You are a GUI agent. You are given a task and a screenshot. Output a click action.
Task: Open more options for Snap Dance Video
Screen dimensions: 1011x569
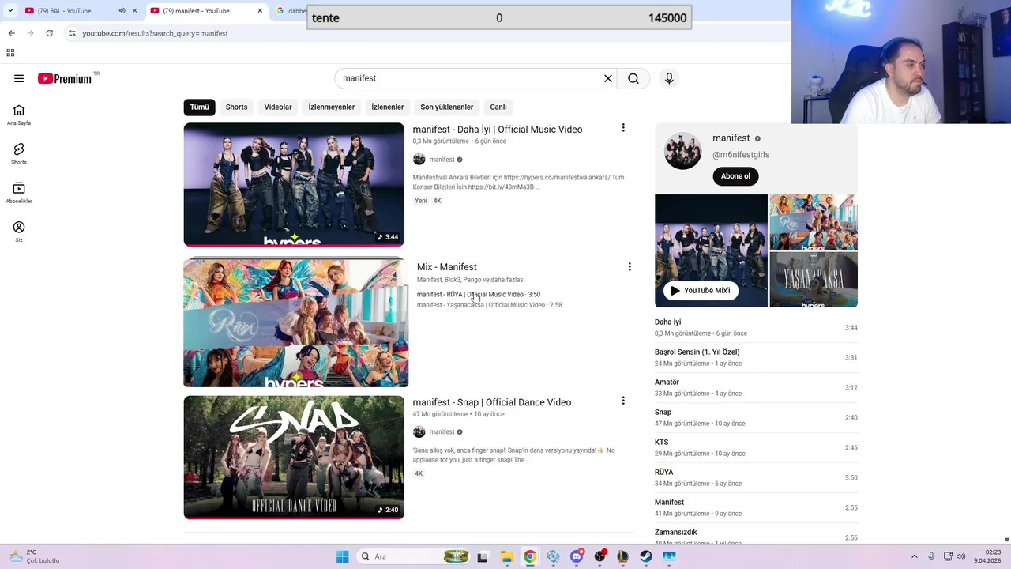pos(623,401)
